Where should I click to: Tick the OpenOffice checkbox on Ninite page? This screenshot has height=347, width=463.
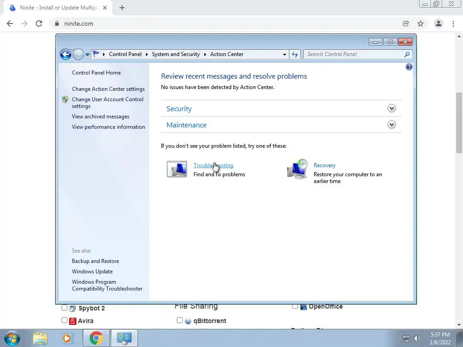pos(295,306)
